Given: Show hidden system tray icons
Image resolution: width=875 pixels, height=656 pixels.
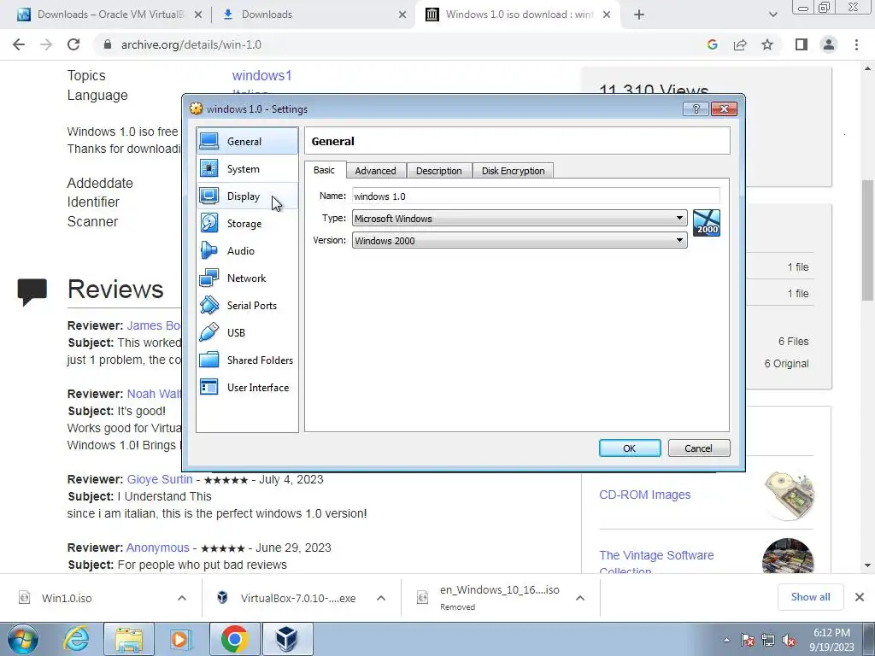Looking at the screenshot, I should coord(726,641).
